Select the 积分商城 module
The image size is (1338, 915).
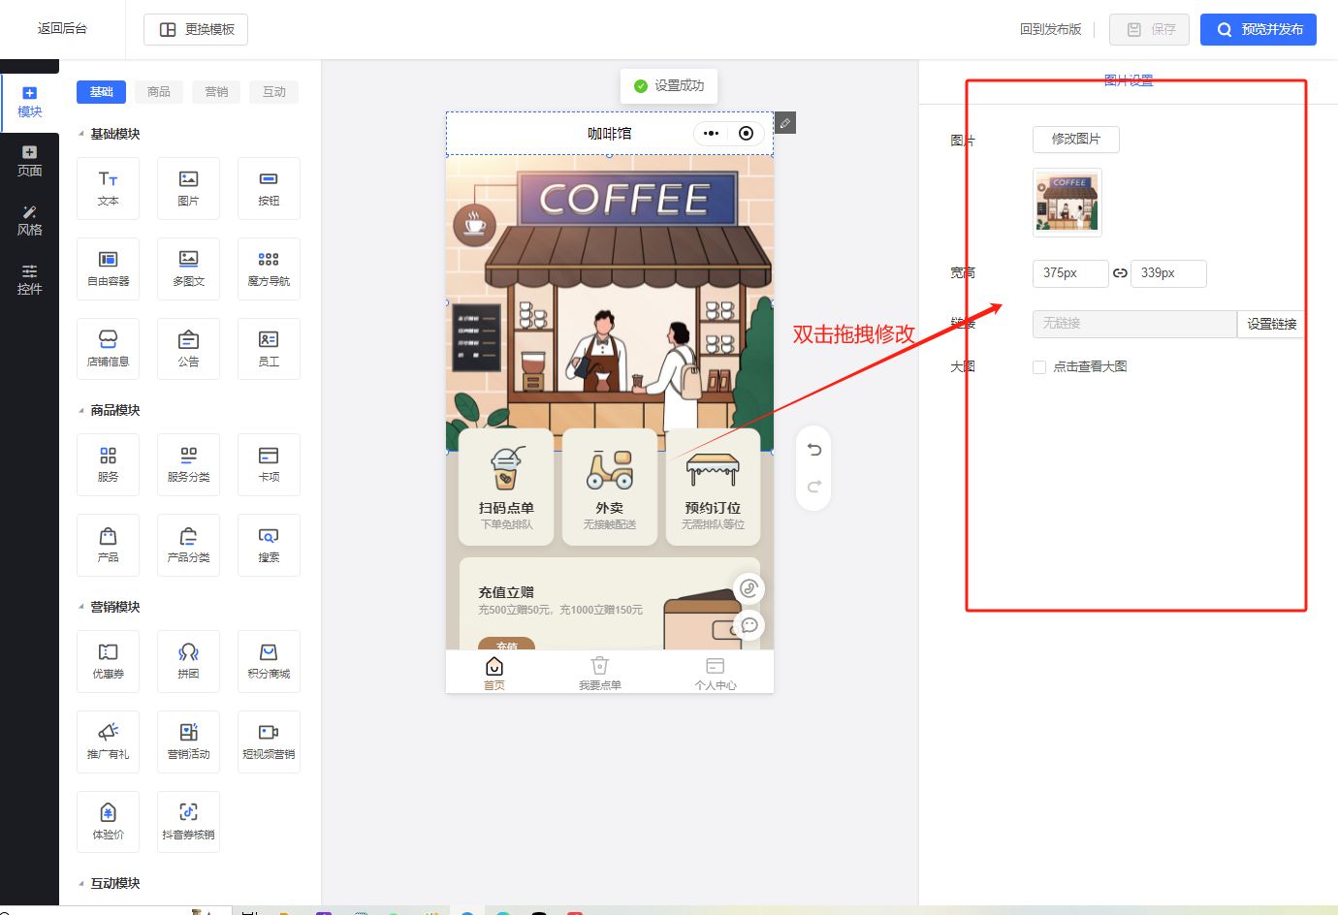[x=269, y=661]
